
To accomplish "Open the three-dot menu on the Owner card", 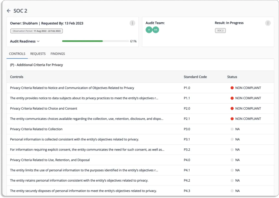I will (x=132, y=23).
